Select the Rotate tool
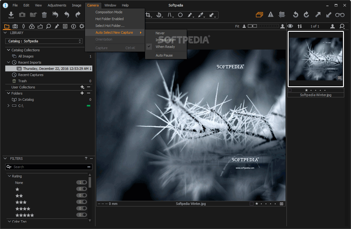The height and width of the screenshot is (229, 351). (x=159, y=15)
